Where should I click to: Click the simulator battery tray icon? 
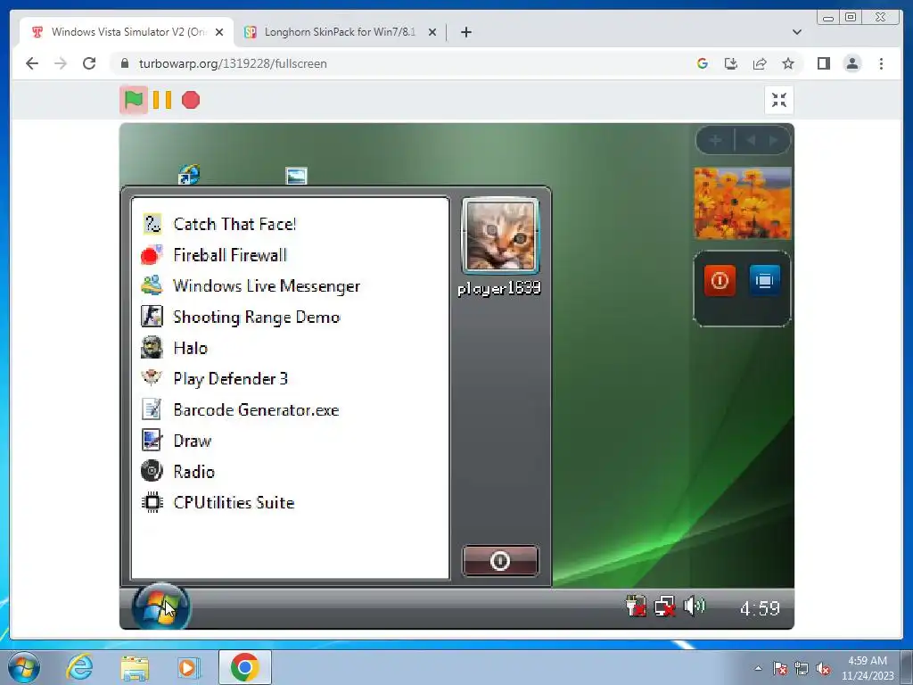[x=636, y=607]
